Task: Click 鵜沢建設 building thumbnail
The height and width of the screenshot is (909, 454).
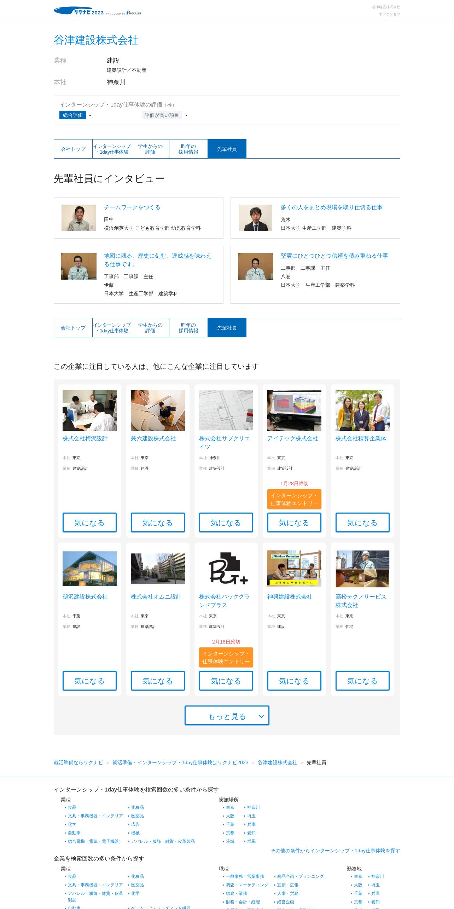Action: click(89, 568)
